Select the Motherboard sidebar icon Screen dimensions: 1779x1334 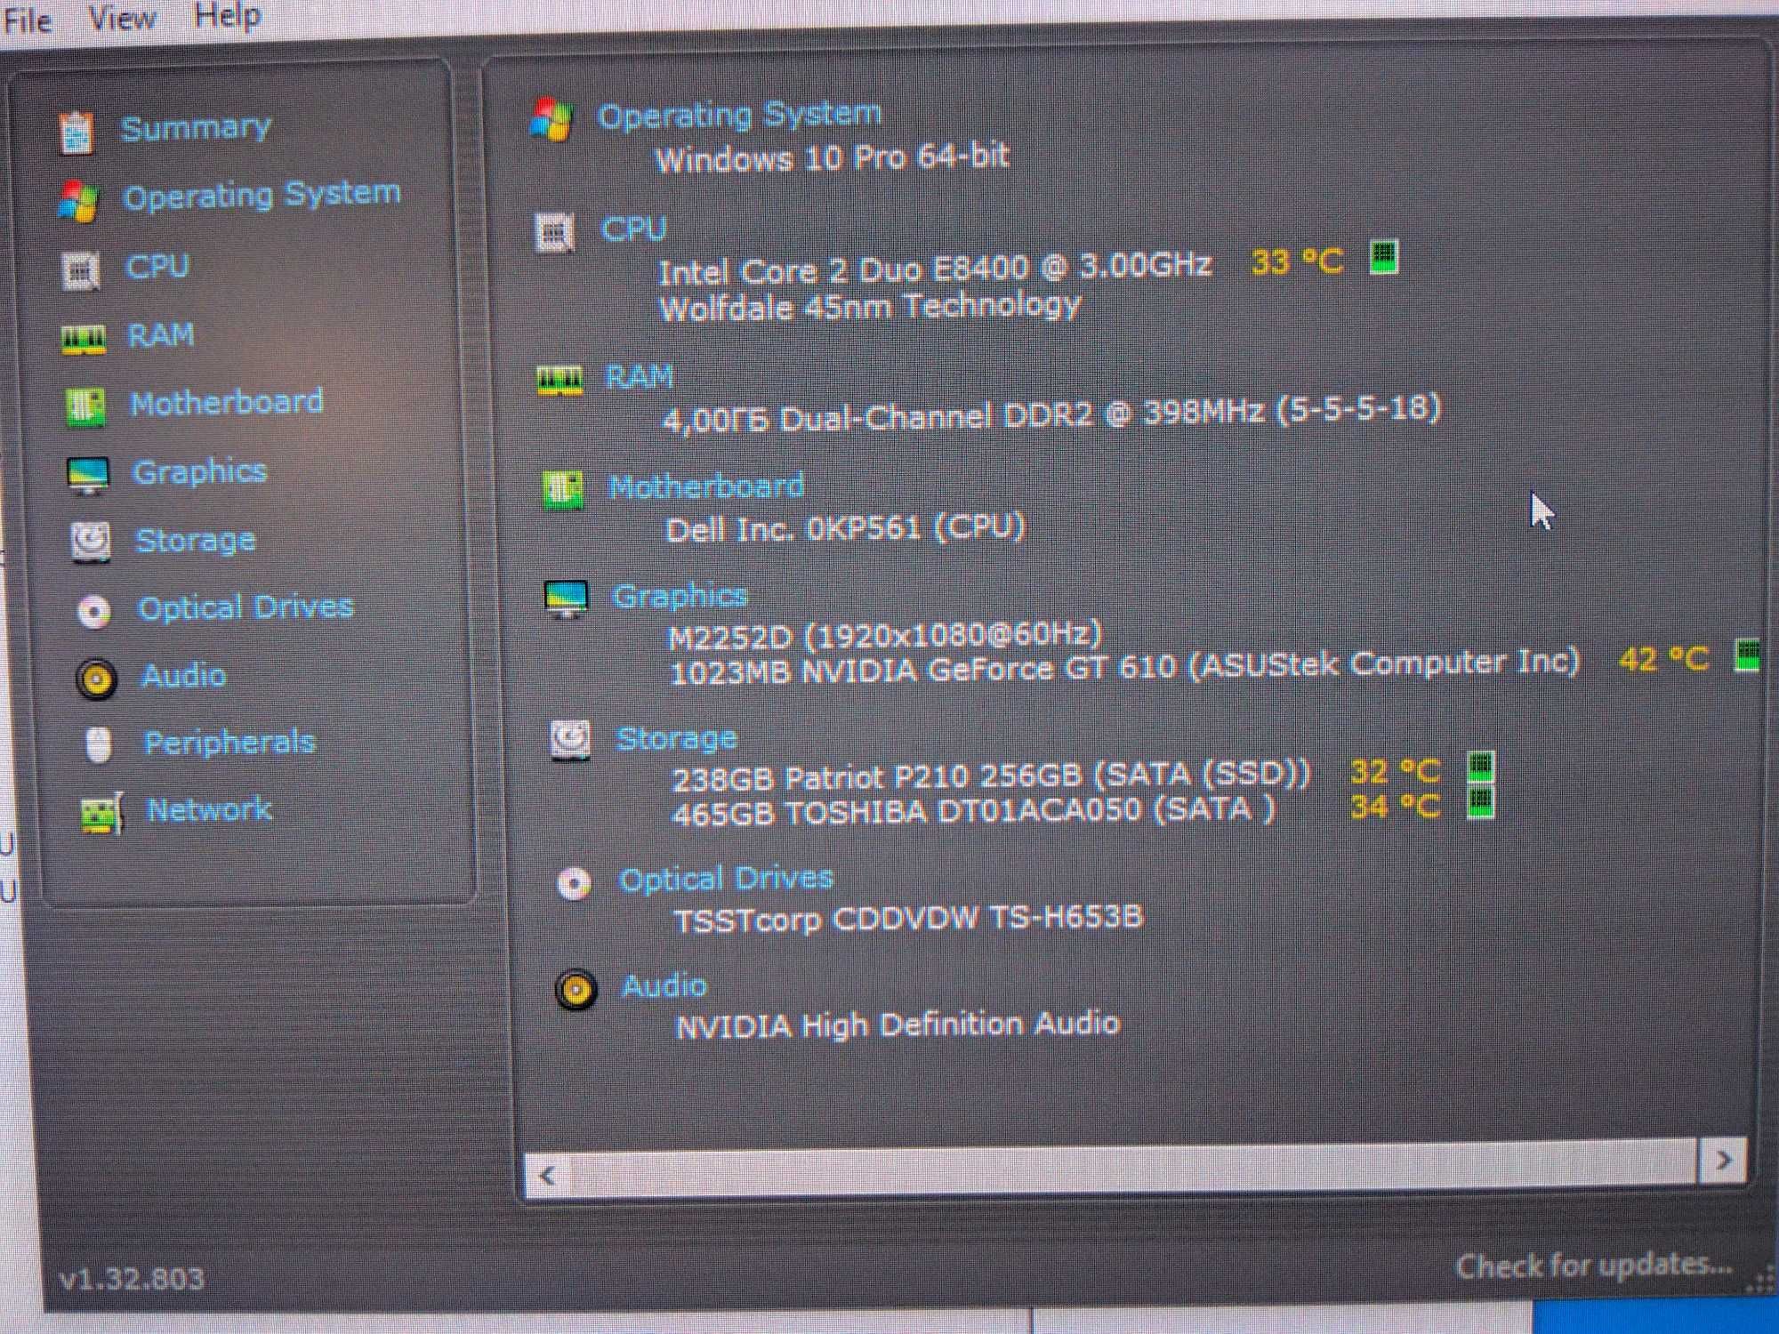tap(85, 406)
